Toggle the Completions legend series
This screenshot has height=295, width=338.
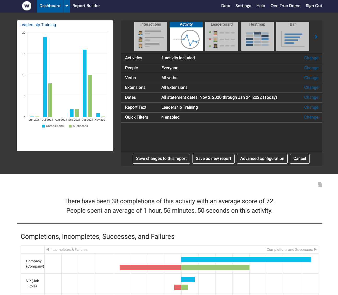coord(53,126)
